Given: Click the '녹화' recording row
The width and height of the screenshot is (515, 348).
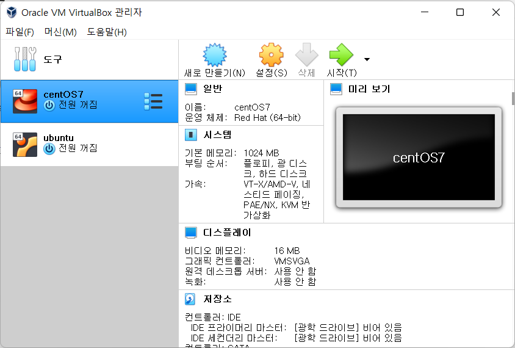Looking at the screenshot, I should coord(250,281).
